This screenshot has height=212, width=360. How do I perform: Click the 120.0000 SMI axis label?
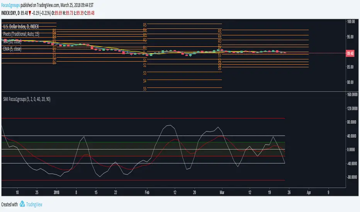coord(352,108)
